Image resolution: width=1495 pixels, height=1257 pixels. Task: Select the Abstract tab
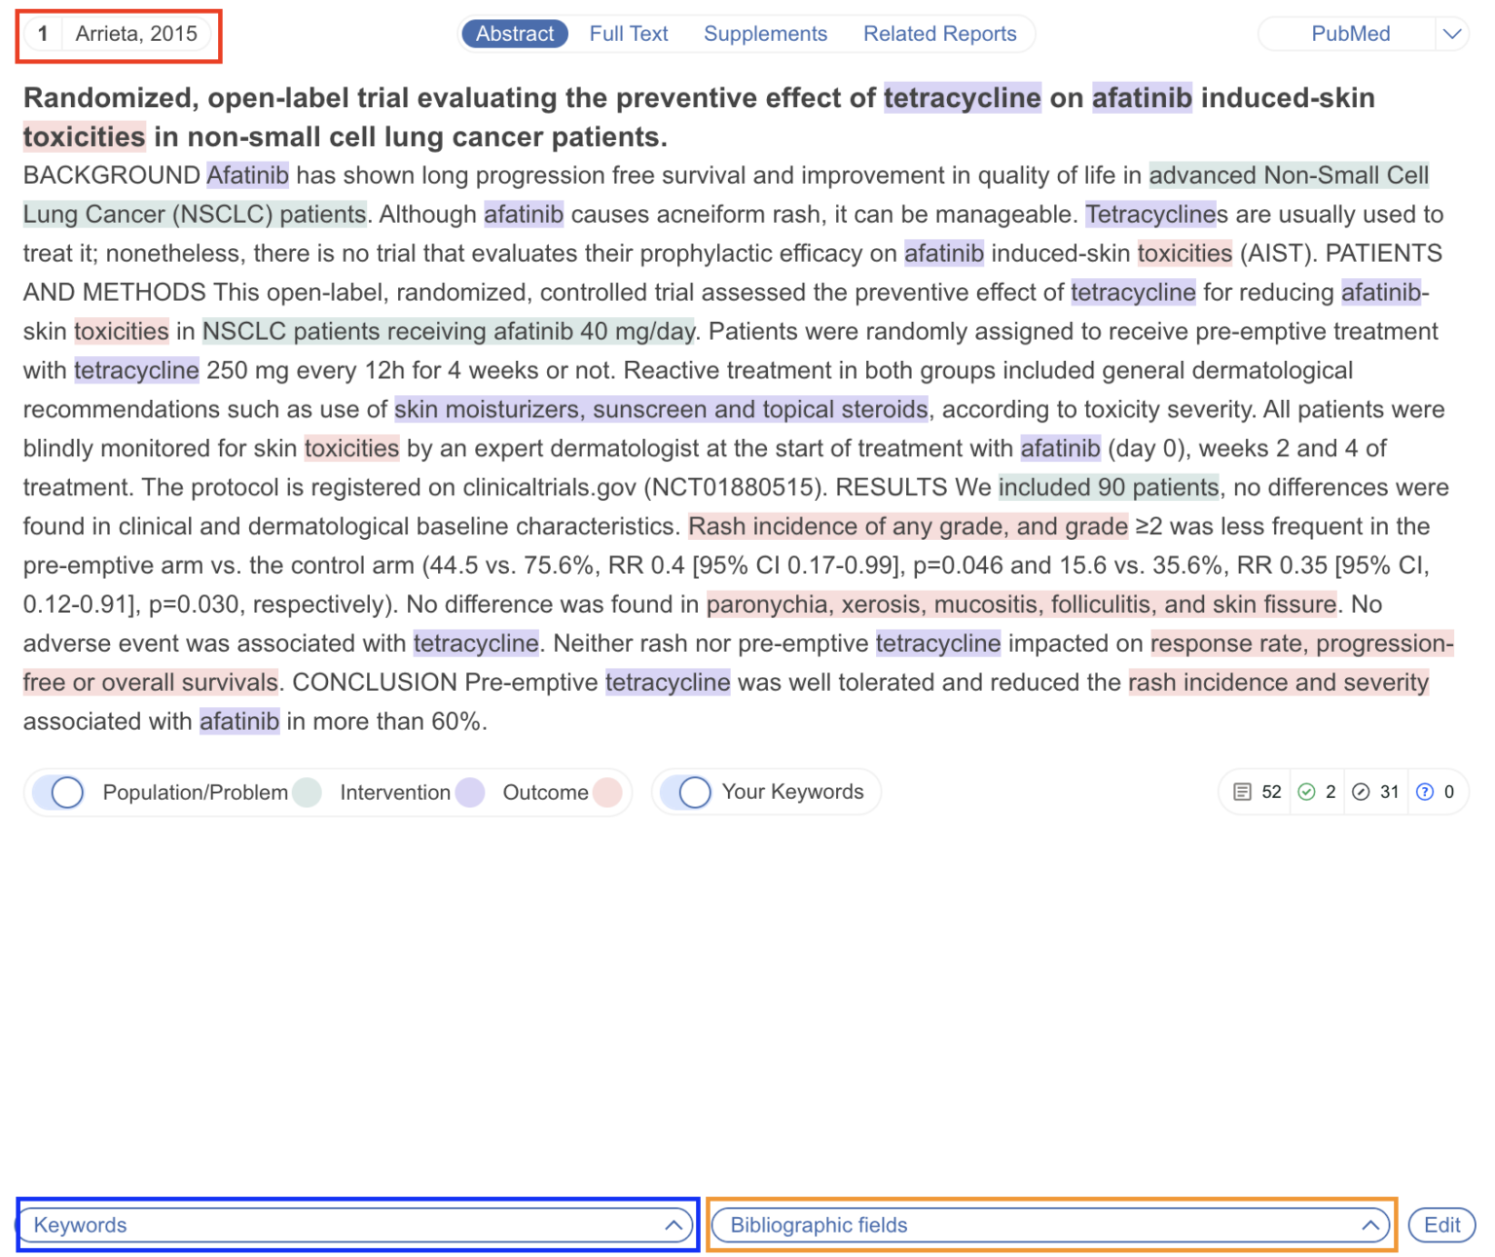point(515,33)
